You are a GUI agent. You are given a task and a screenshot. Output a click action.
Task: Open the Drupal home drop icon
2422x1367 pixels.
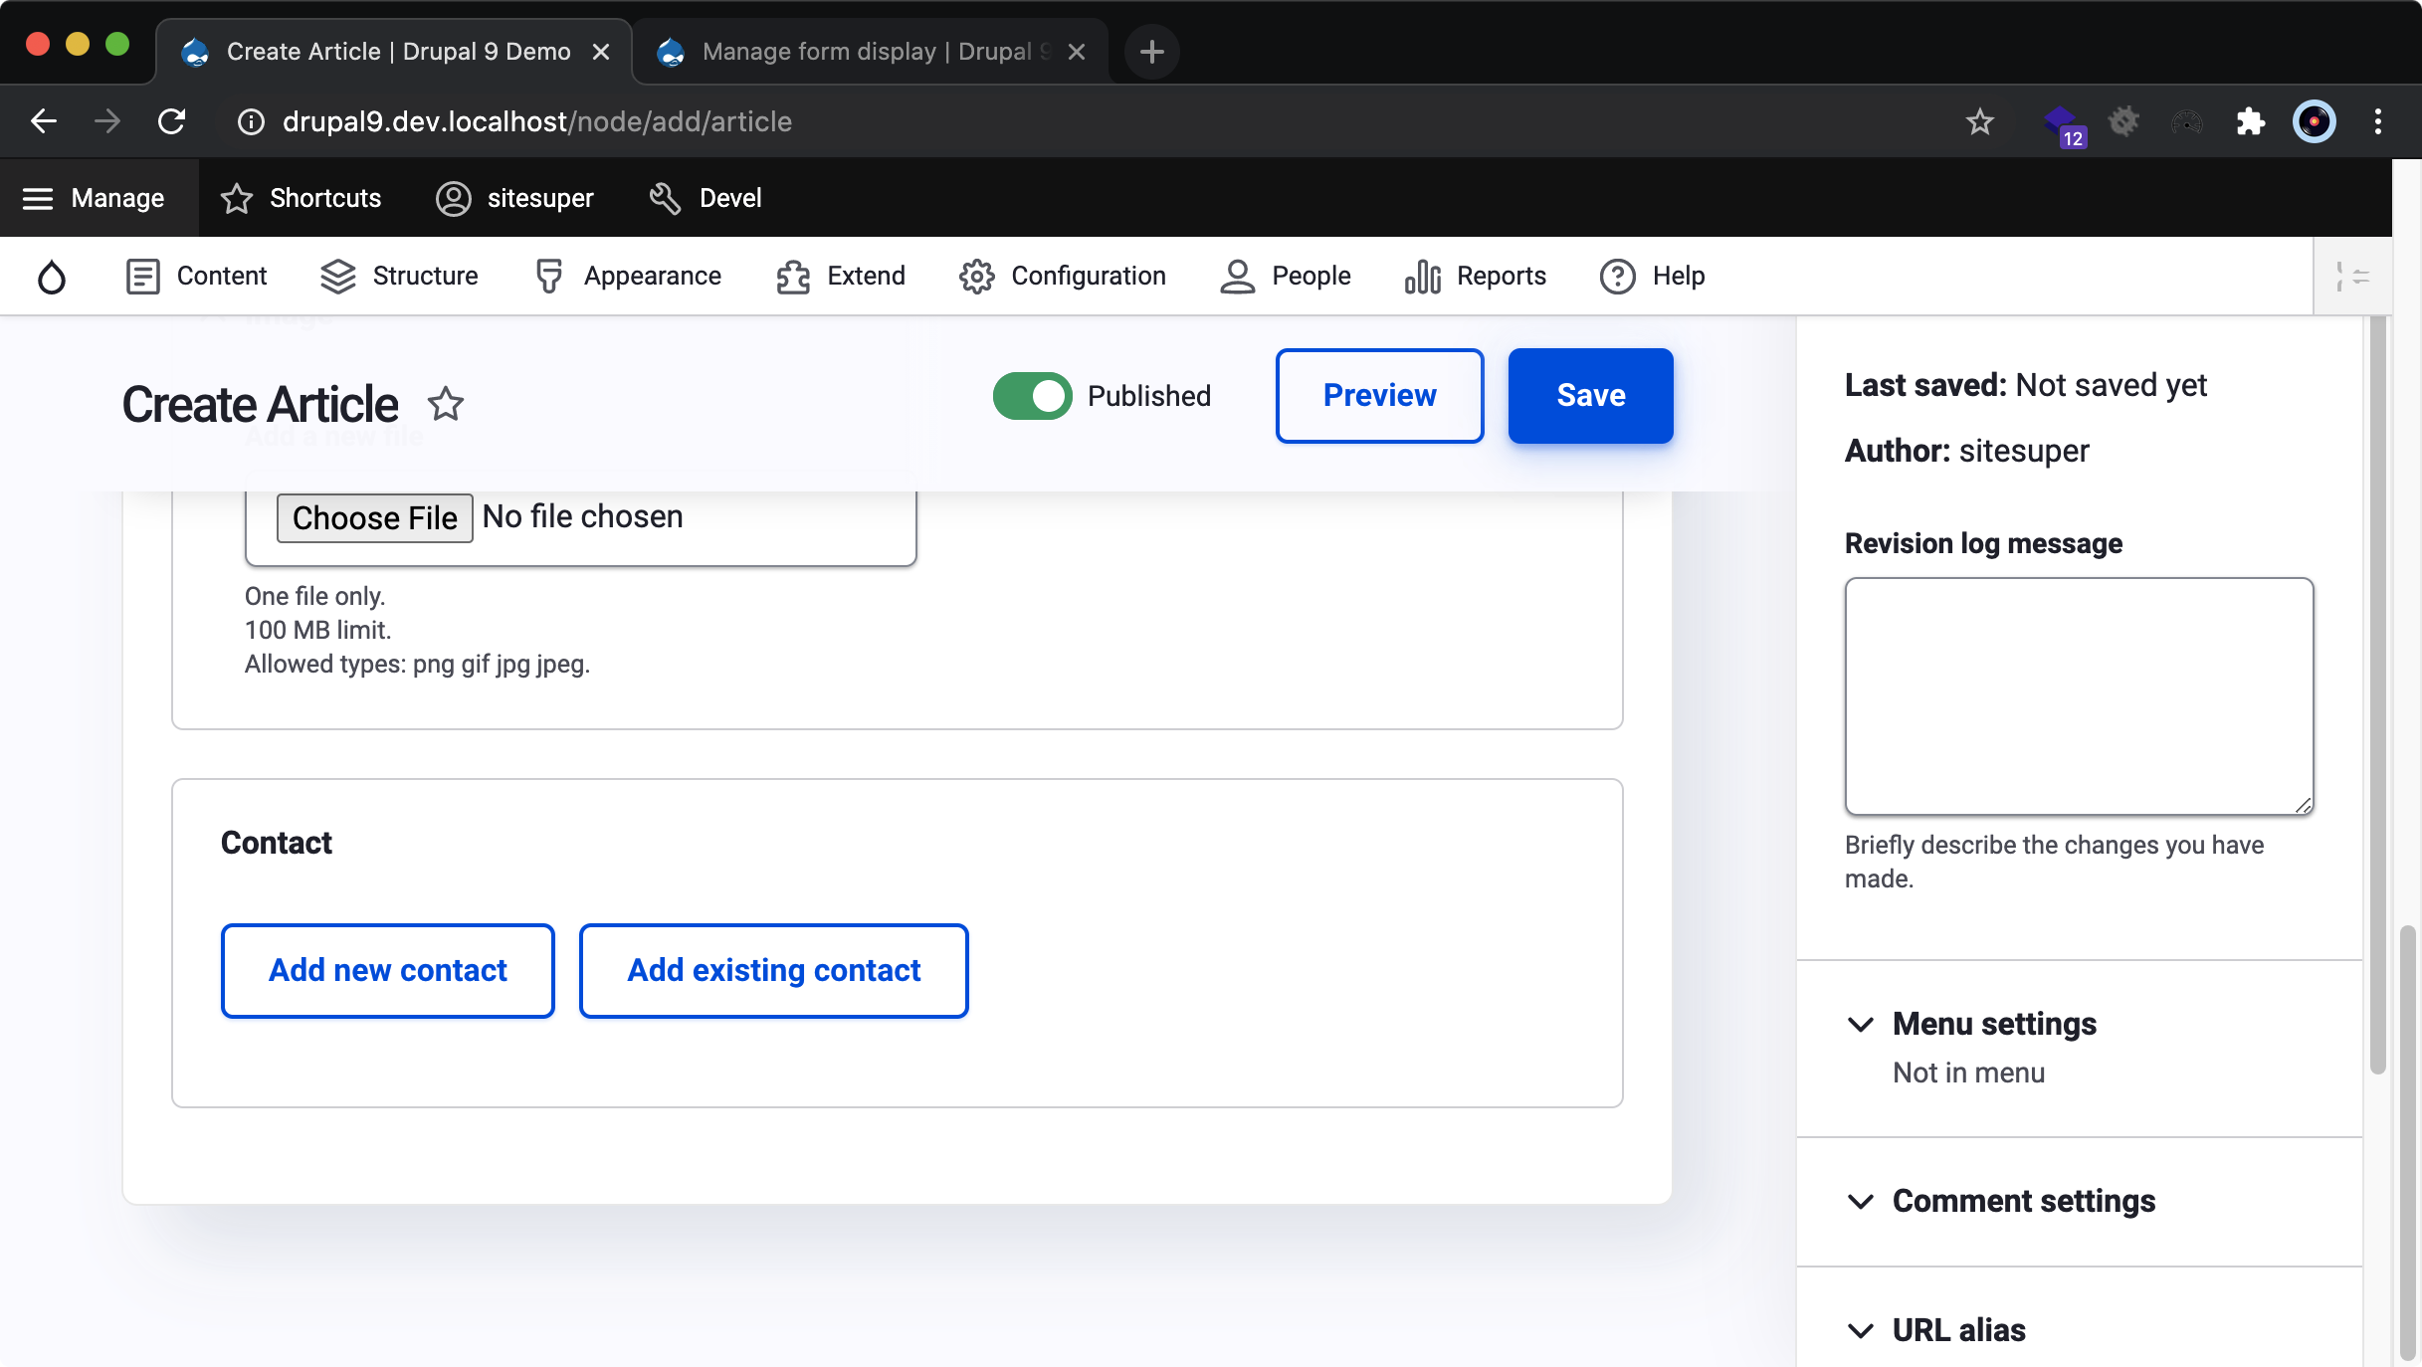coord(52,276)
